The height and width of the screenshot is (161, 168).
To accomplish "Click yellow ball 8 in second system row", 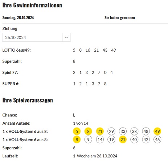I will tap(77, 140).
